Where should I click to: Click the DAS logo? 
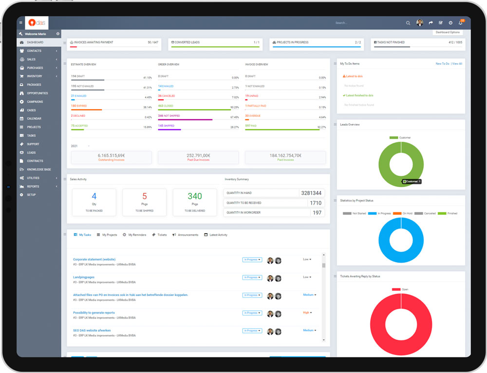coord(37,23)
